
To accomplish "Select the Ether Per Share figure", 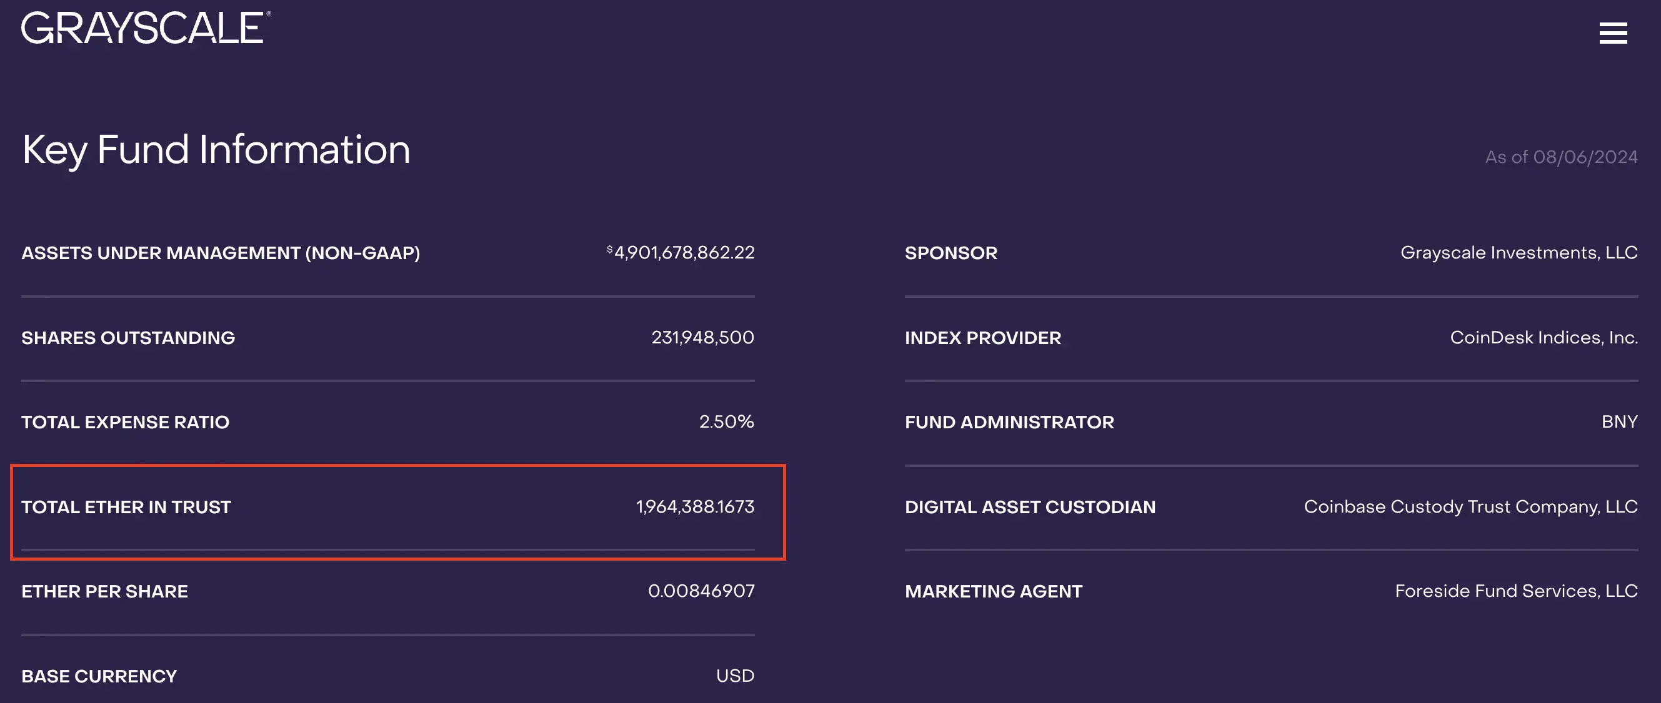I will [701, 590].
